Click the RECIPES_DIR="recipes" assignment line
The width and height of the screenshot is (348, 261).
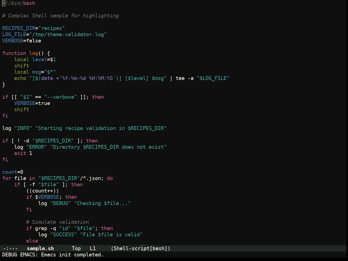coord(33,28)
